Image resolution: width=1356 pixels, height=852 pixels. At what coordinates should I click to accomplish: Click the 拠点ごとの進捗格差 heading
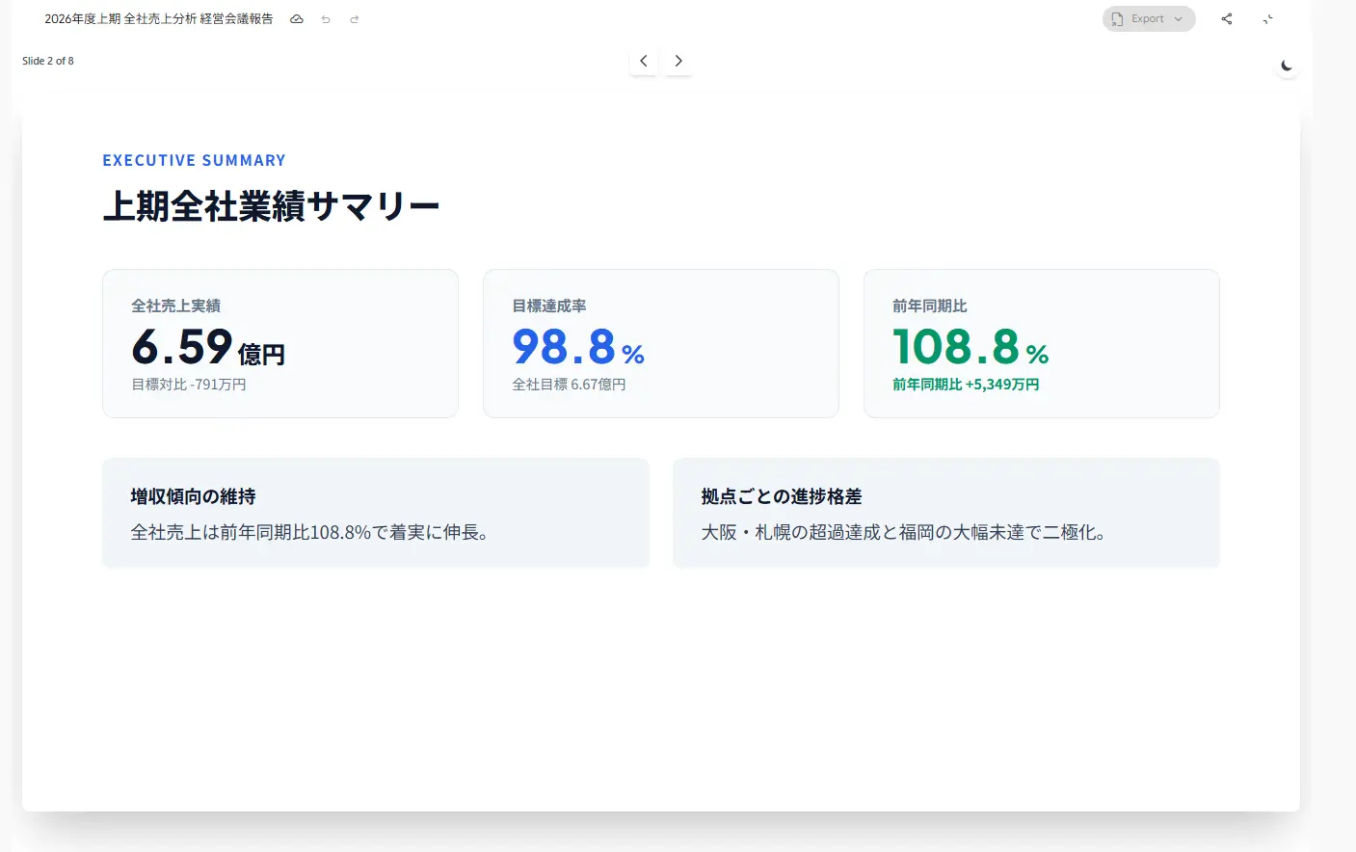782,496
